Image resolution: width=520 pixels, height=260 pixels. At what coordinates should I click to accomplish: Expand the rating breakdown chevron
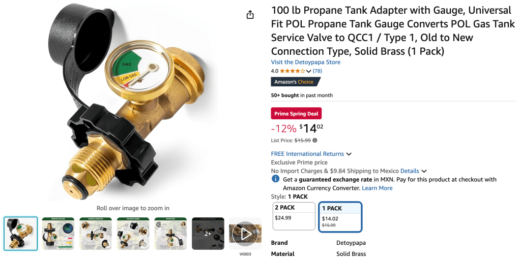click(x=308, y=71)
